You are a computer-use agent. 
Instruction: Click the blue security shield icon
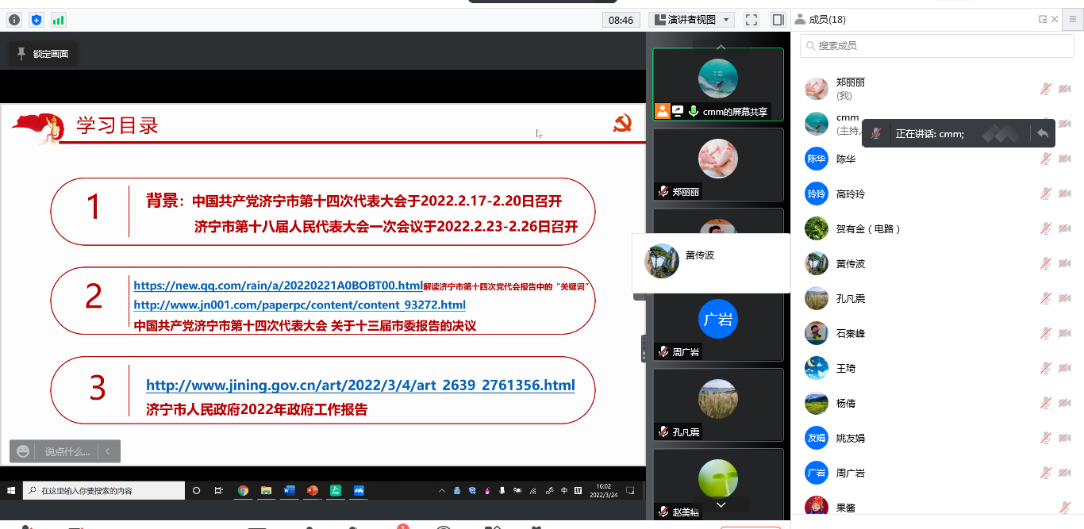pyautogui.click(x=36, y=20)
